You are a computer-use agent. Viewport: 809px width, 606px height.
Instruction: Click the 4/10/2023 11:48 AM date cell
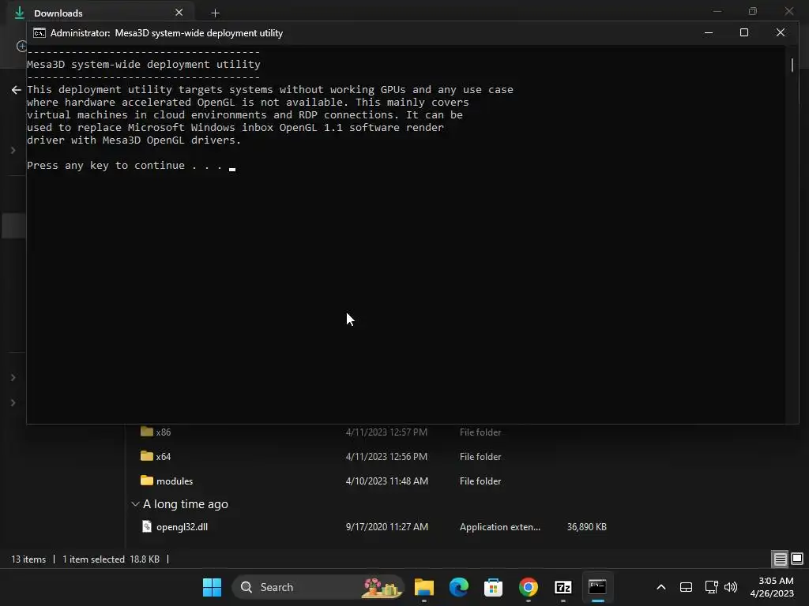point(387,481)
